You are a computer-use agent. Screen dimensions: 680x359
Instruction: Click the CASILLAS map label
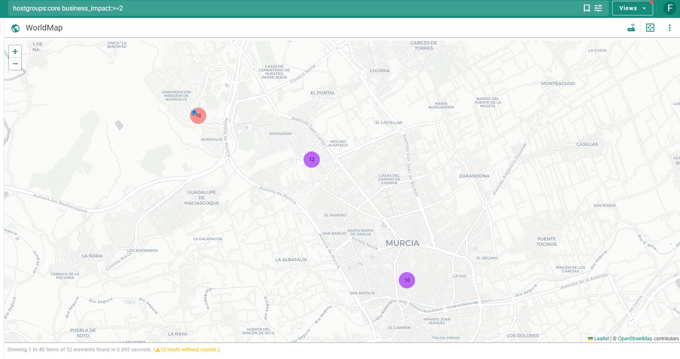point(587,144)
